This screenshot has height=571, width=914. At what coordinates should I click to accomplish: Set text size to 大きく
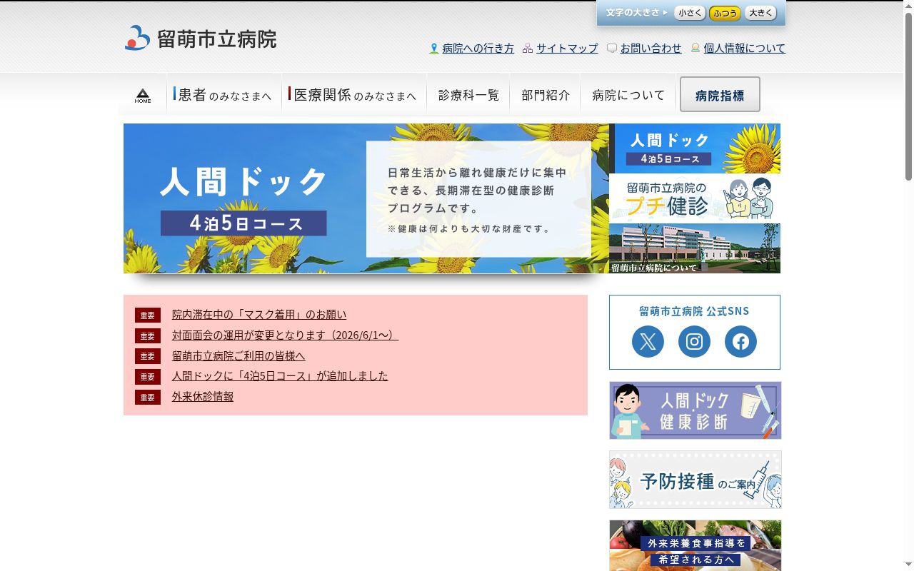pyautogui.click(x=760, y=13)
